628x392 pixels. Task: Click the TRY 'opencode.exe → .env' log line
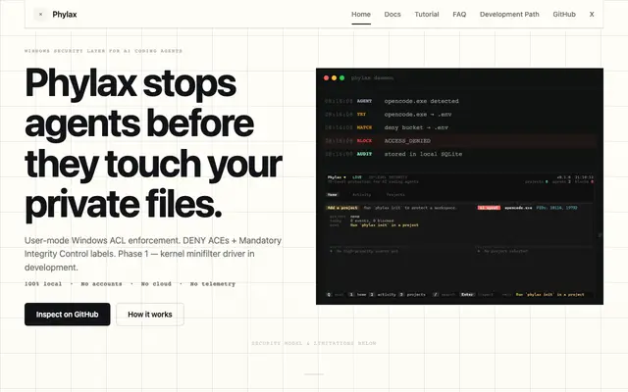pyautogui.click(x=459, y=115)
